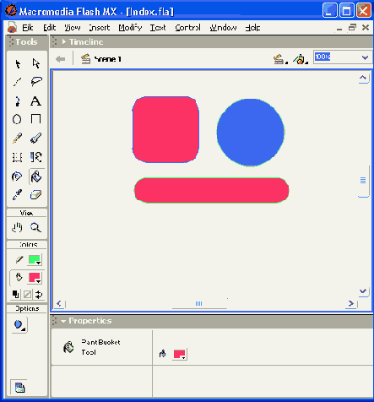
Task: Collapse the Properties panel
Action: pyautogui.click(x=63, y=321)
